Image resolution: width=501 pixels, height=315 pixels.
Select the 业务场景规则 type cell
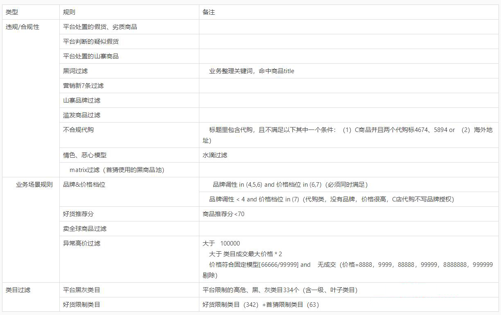coord(29,184)
